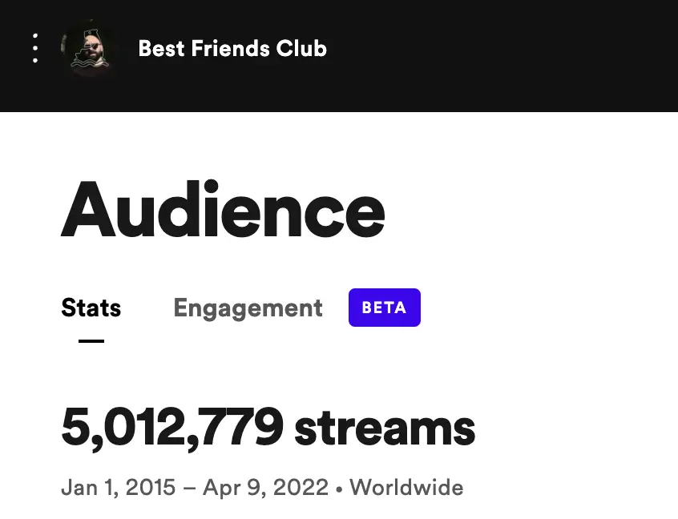Click the purple BETA badge
Screen dimensions: 678x519
point(385,308)
